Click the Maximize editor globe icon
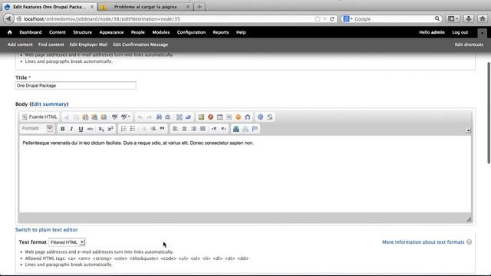 [x=260, y=117]
